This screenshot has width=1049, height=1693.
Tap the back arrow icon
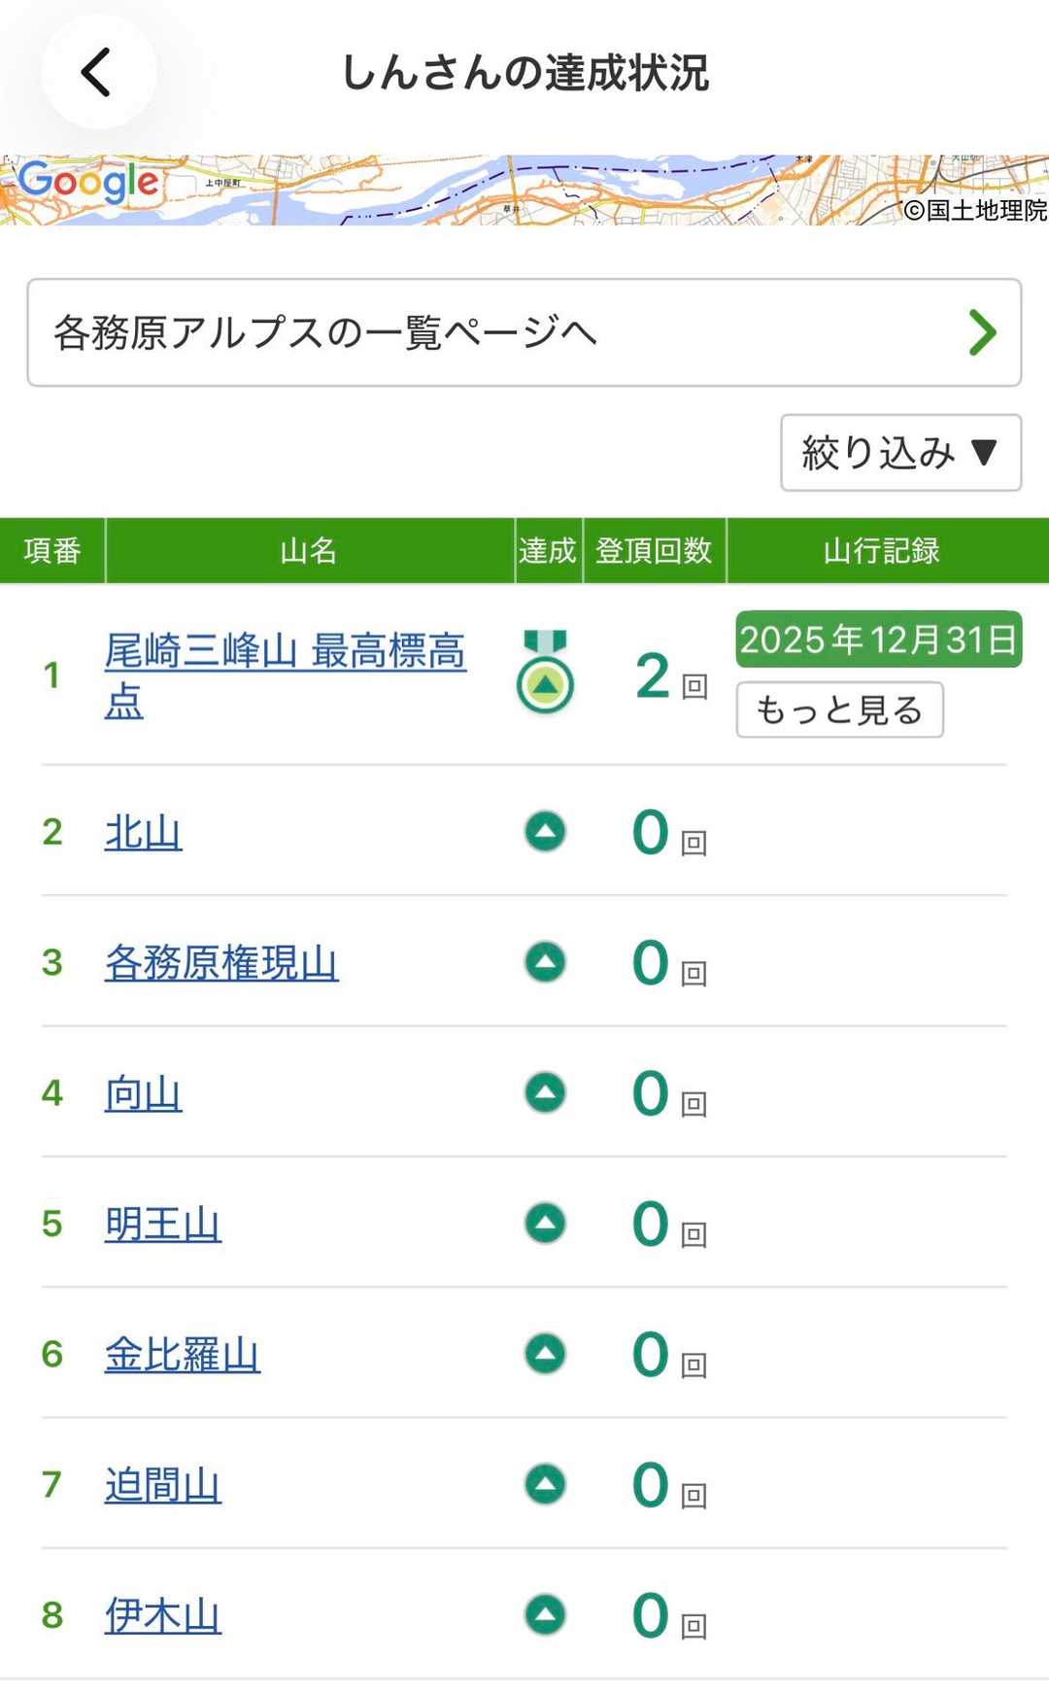97,73
